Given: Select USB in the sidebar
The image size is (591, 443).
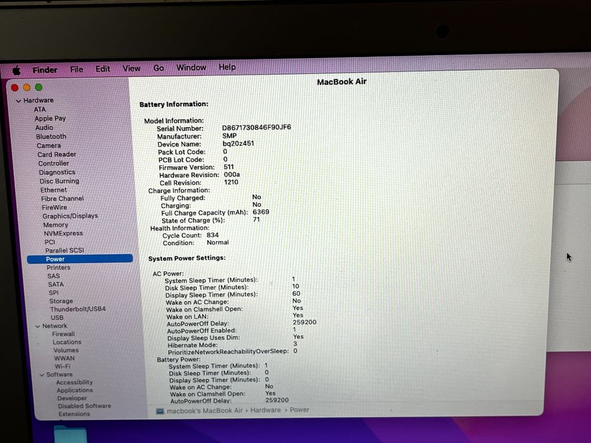Looking at the screenshot, I should tap(57, 318).
